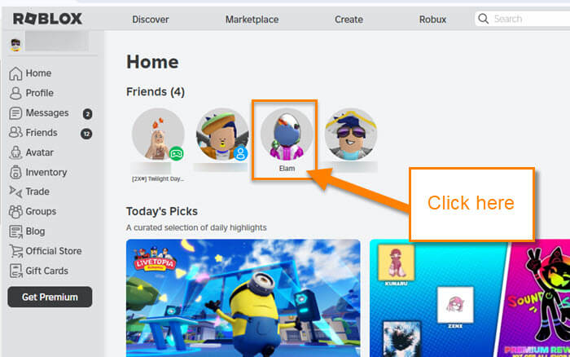Open the Groups icon in the sidebar
570x357 pixels.
click(x=15, y=211)
